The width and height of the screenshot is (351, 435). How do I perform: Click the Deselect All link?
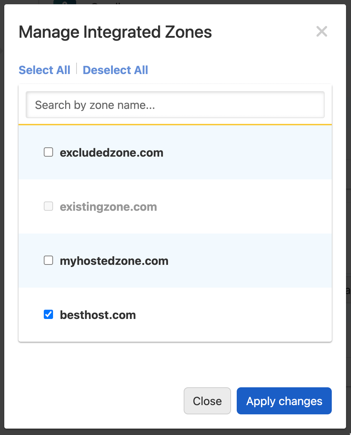coord(115,70)
